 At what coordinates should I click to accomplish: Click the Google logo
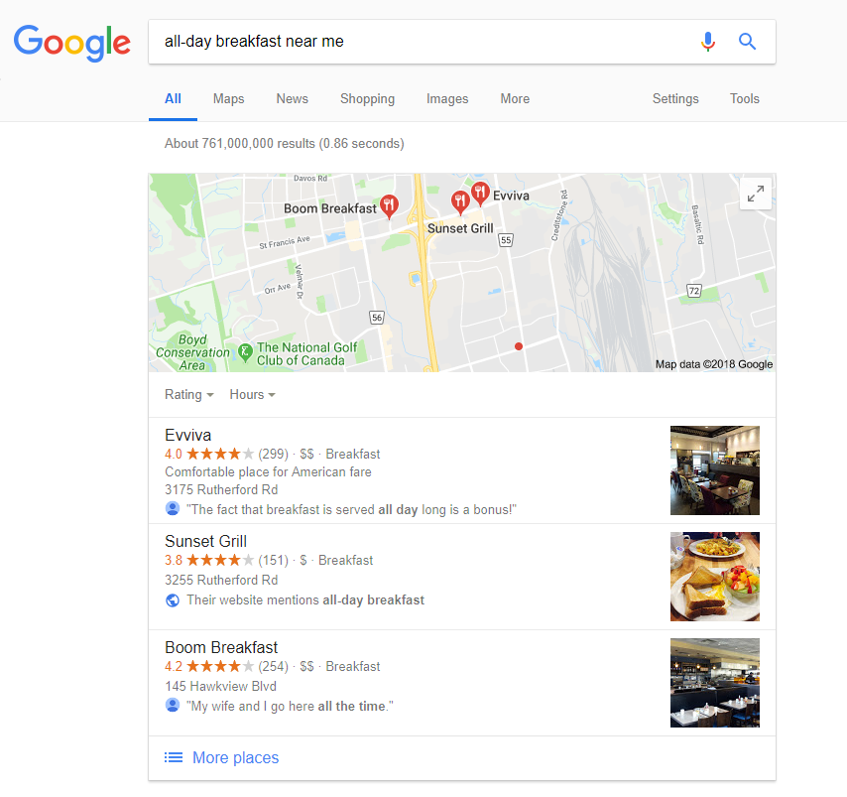click(x=71, y=43)
